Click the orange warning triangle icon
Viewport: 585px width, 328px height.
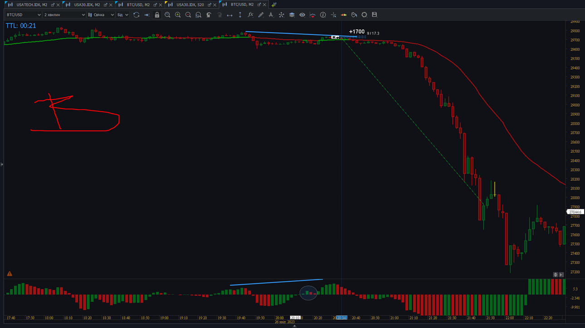point(10,274)
